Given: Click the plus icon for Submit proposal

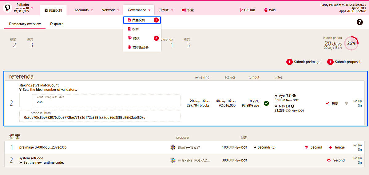Looking at the screenshot, I should point(330,62).
